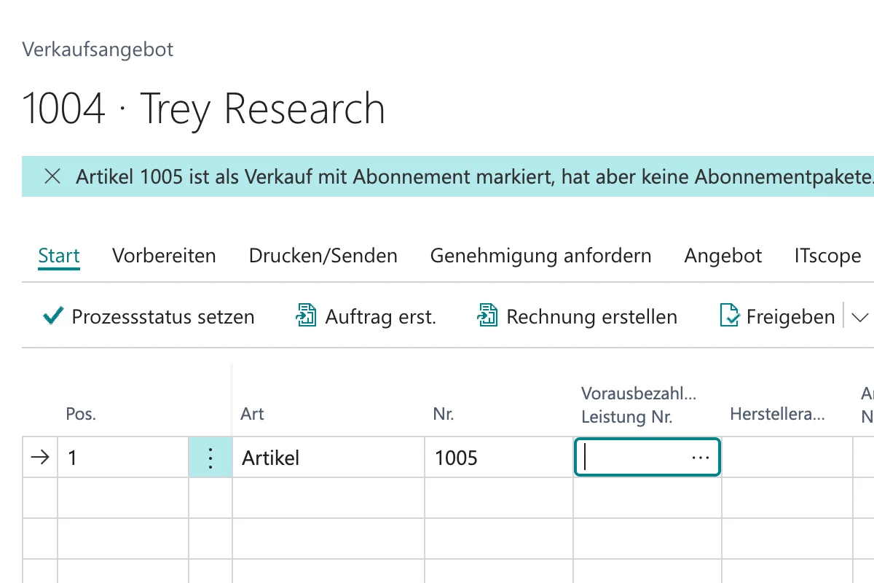Switch to the Start tab
This screenshot has width=874, height=583.
pos(59,256)
